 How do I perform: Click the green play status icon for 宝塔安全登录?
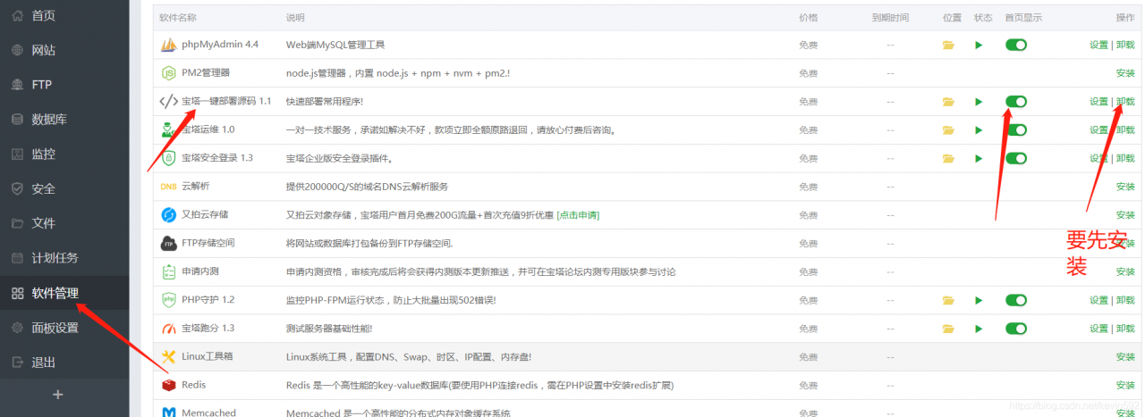coord(979,158)
